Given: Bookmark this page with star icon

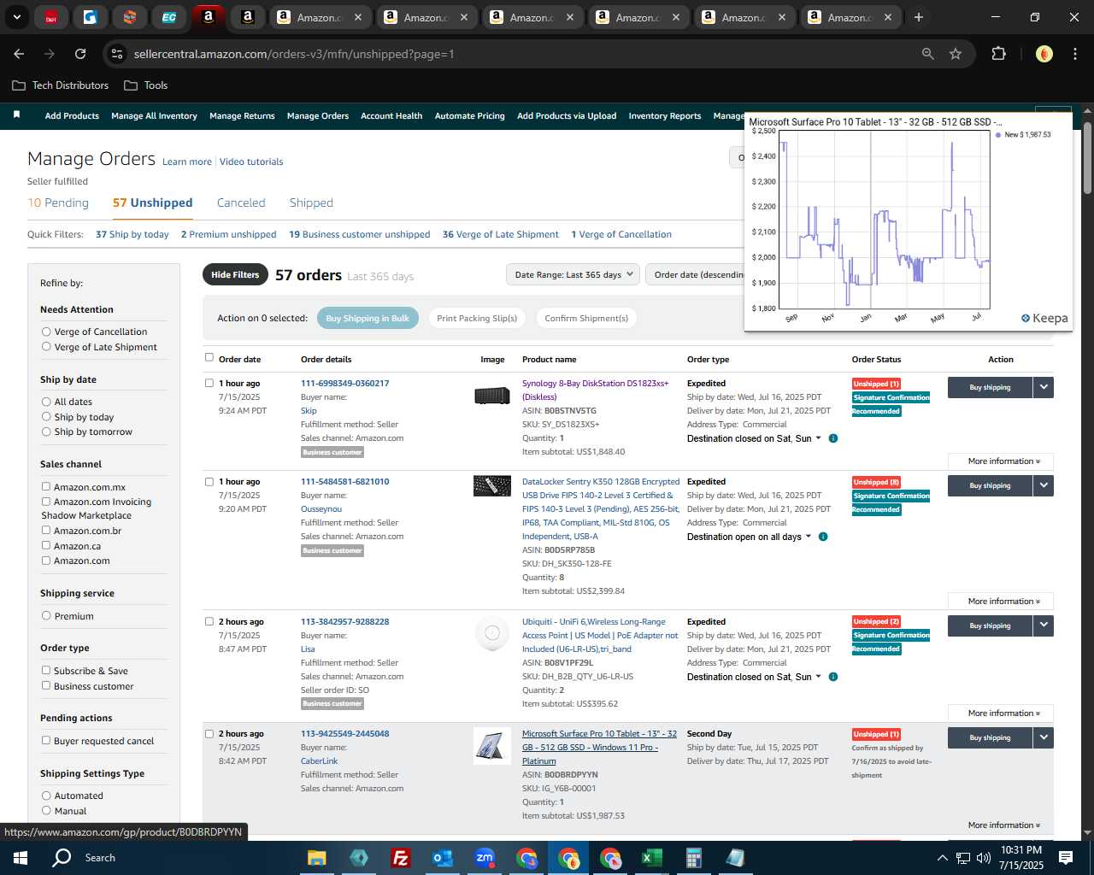Looking at the screenshot, I should point(956,54).
